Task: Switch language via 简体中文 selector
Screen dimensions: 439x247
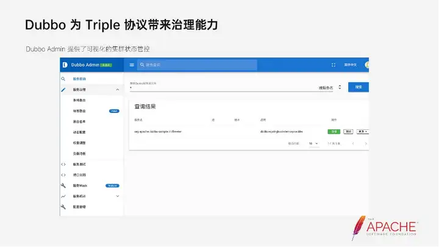Action: [350, 65]
